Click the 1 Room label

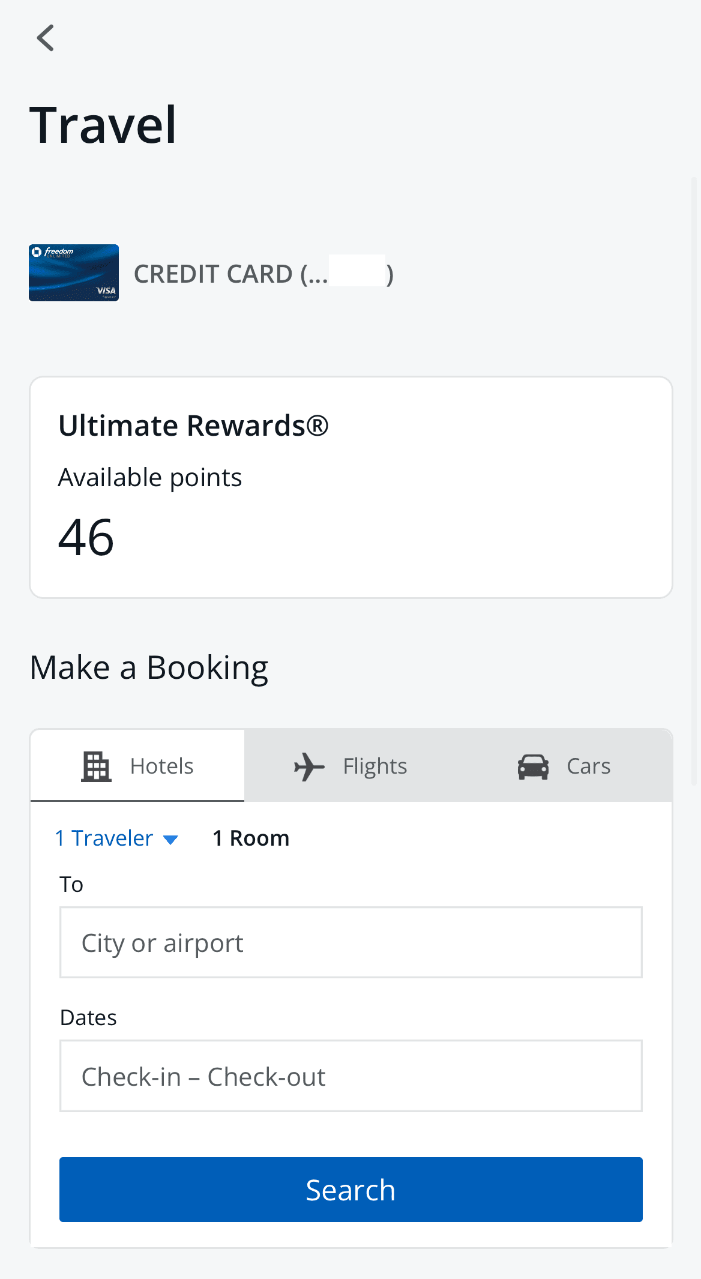250,838
